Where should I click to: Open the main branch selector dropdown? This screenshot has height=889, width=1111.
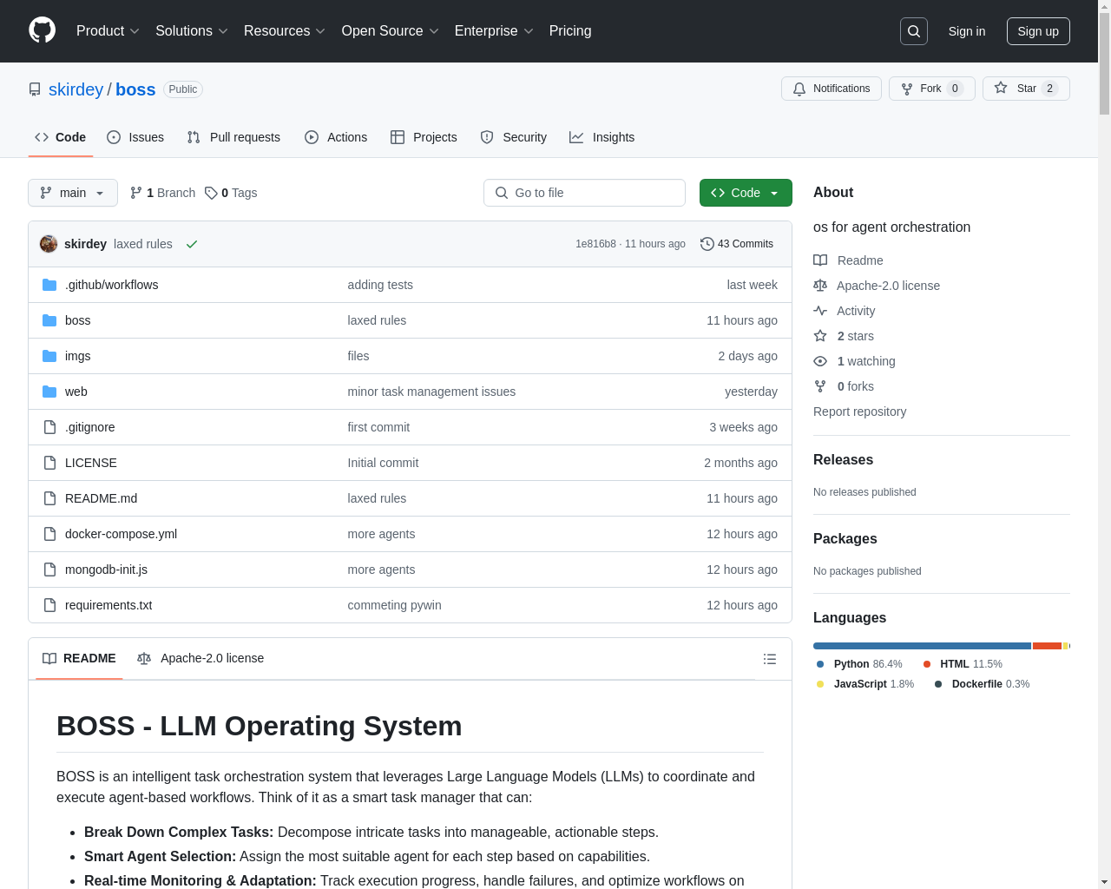click(73, 193)
